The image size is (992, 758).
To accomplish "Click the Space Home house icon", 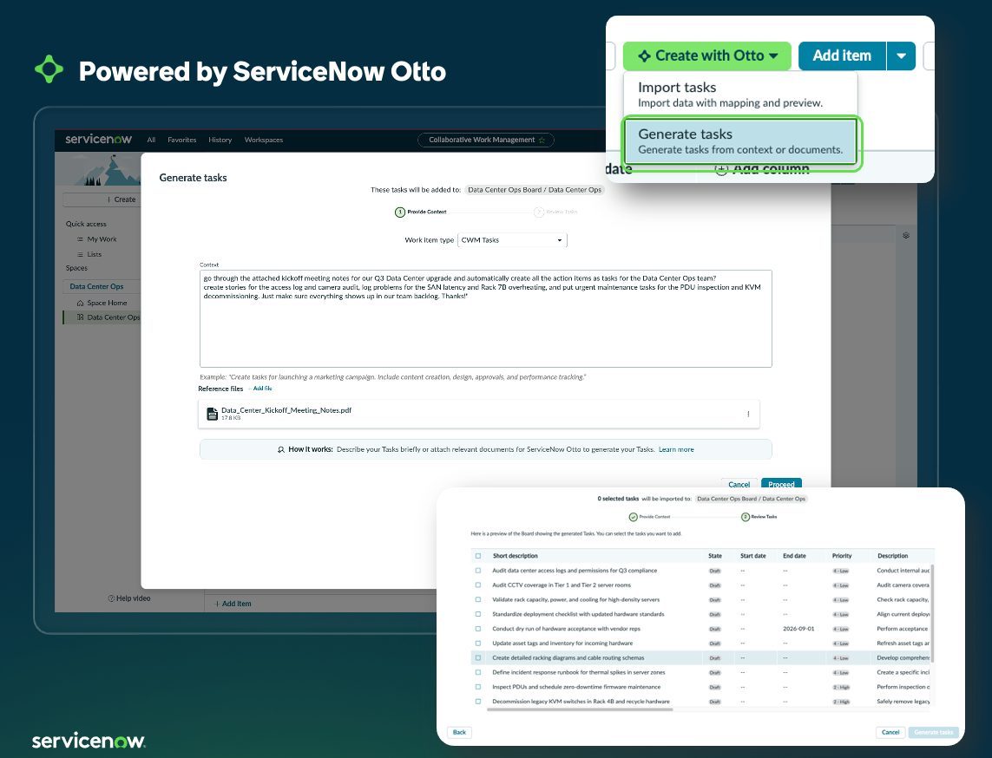I will [81, 303].
